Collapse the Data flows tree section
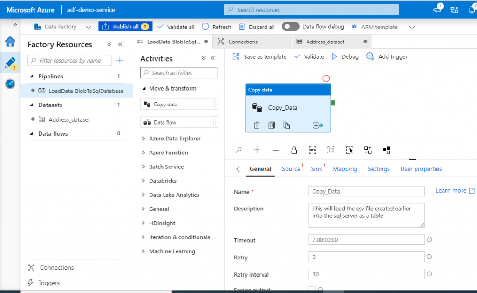477x293 pixels. coord(31,133)
